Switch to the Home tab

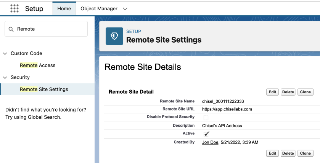(x=64, y=8)
